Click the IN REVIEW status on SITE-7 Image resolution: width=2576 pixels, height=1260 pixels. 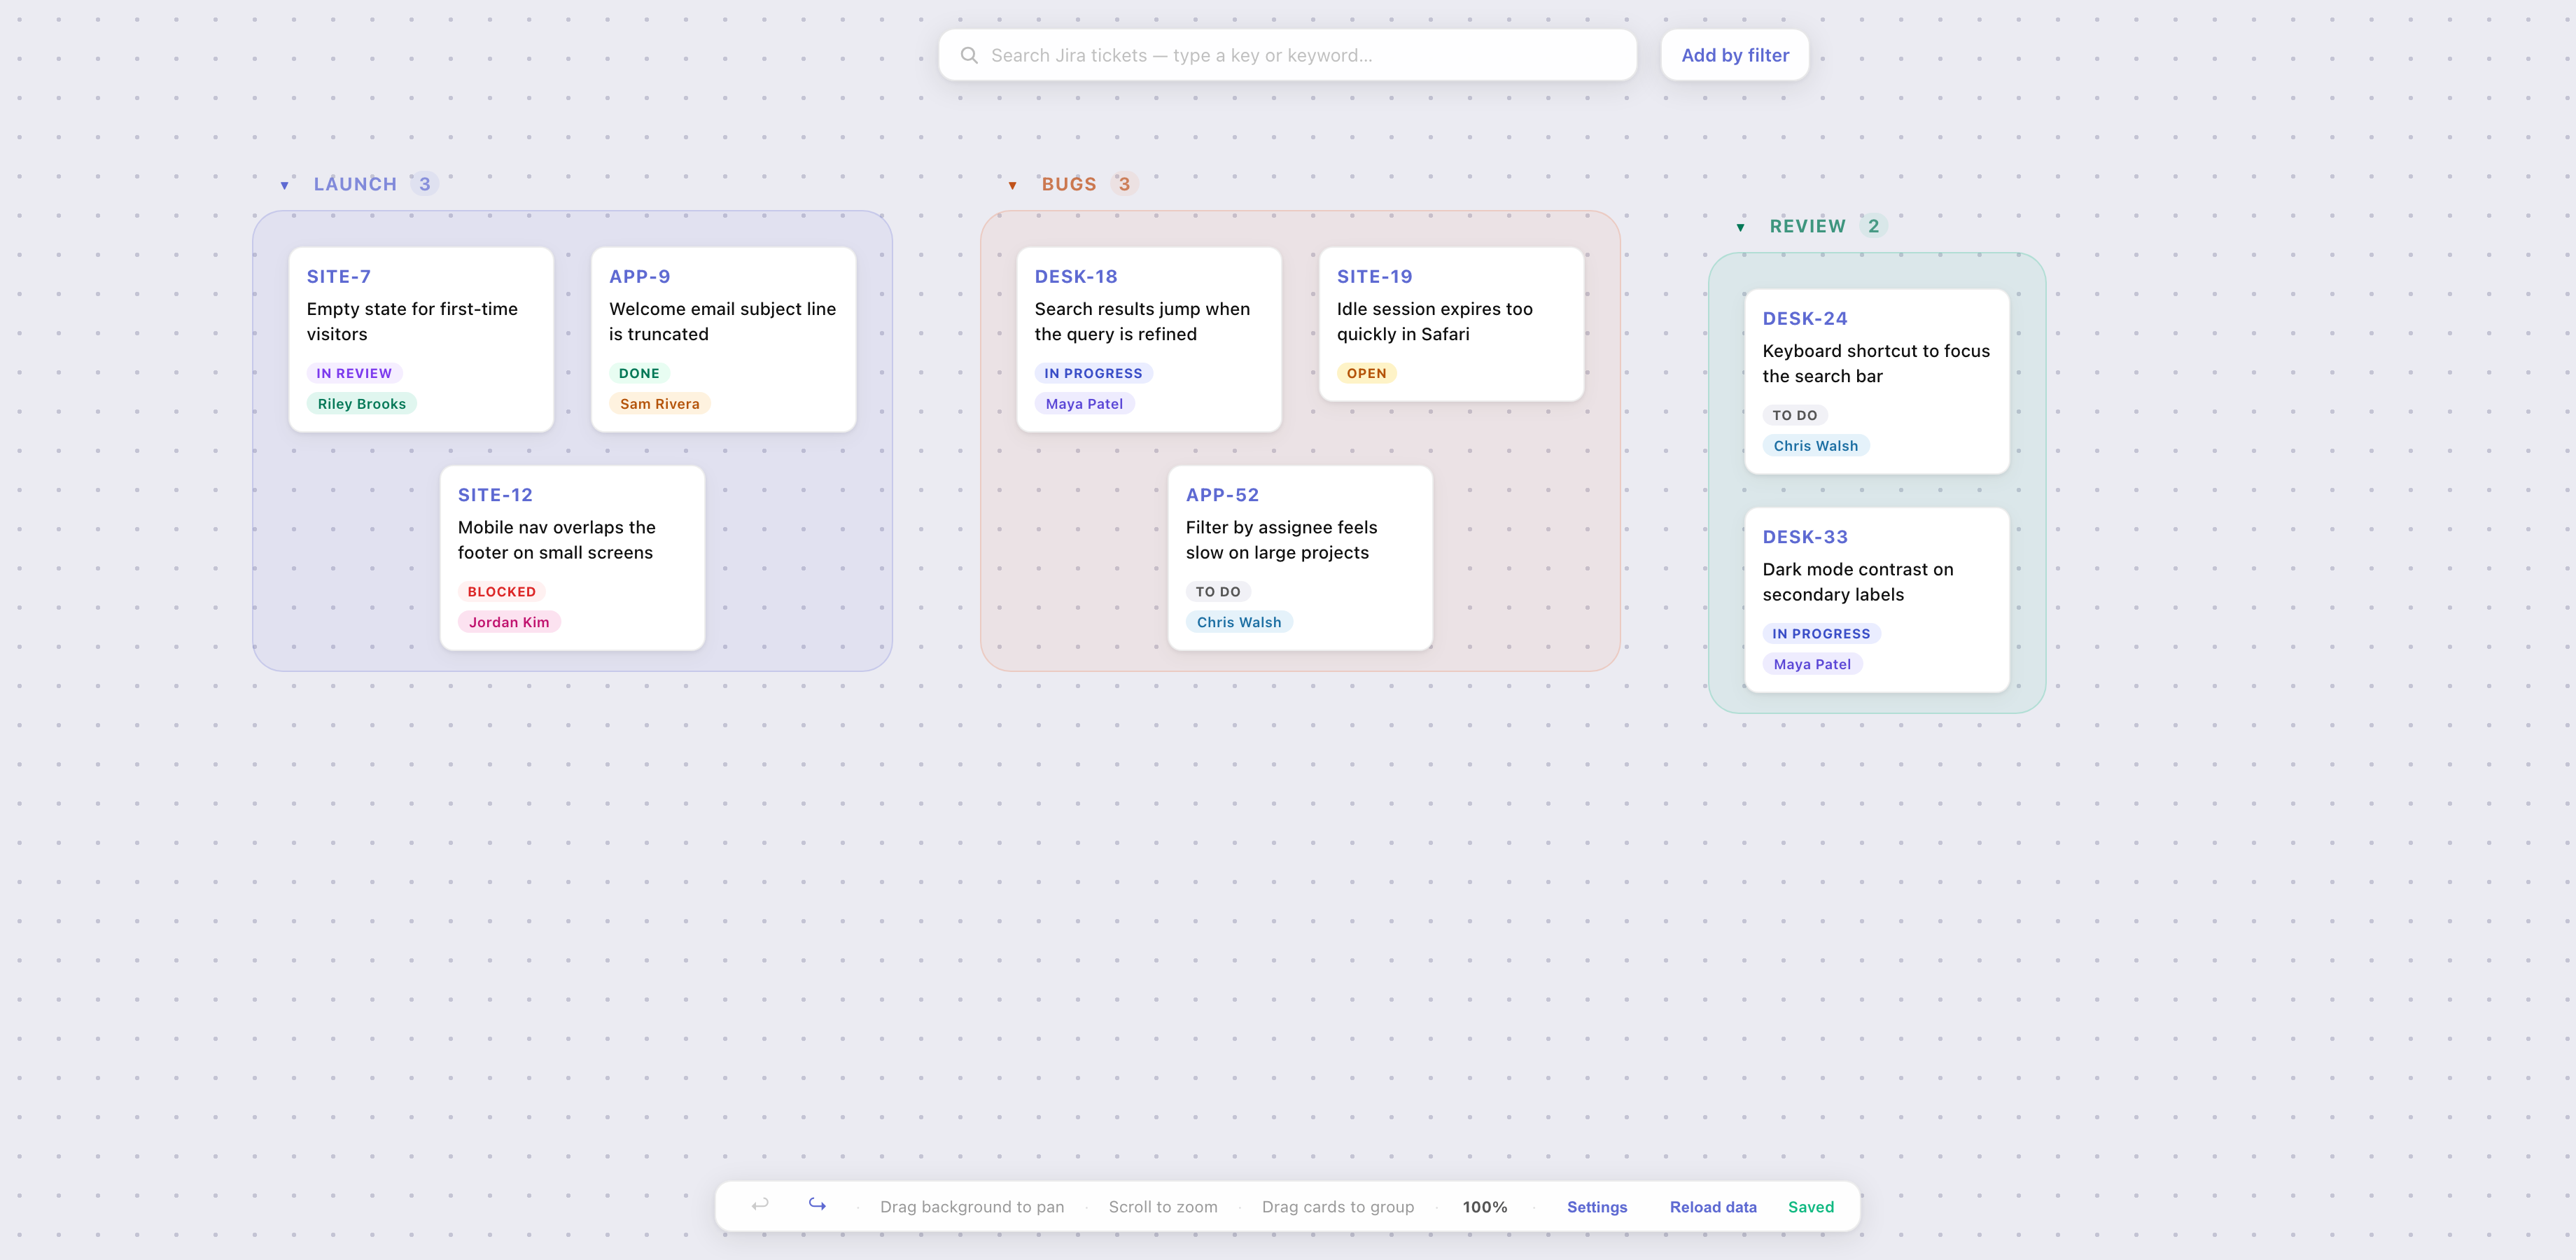pos(354,373)
